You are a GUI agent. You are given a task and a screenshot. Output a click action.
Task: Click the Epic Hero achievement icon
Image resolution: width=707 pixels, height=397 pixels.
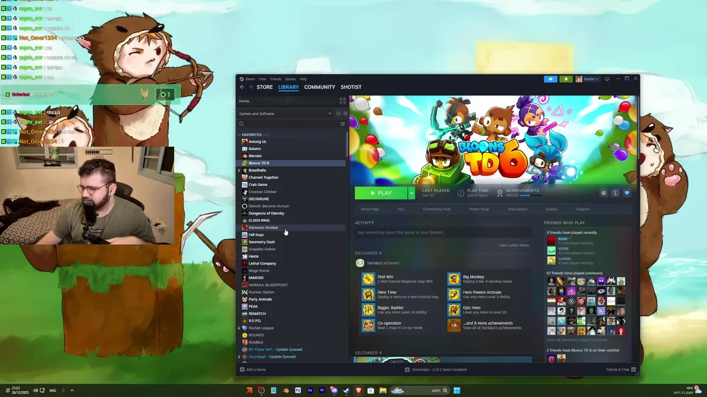point(454,310)
